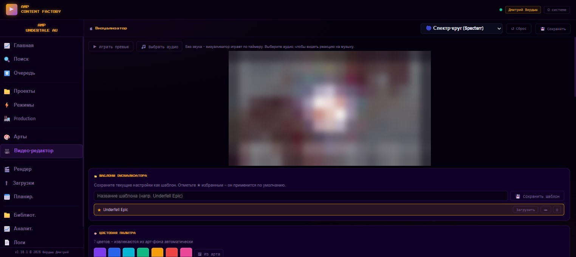The height and width of the screenshot is (257, 576).
Task: Click the Production factory icon
Action: coord(7,119)
